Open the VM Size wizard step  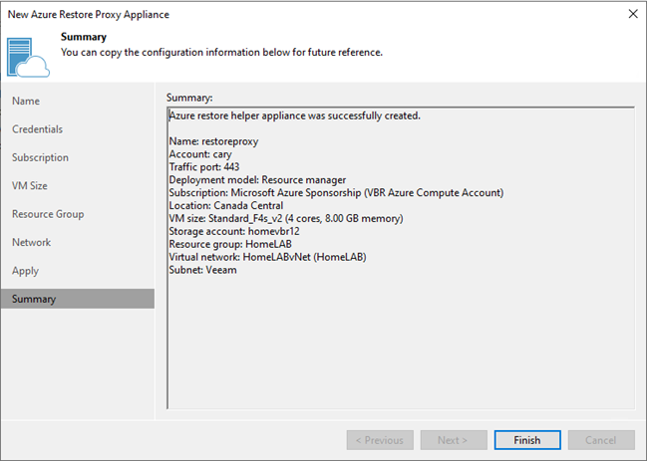click(x=30, y=186)
